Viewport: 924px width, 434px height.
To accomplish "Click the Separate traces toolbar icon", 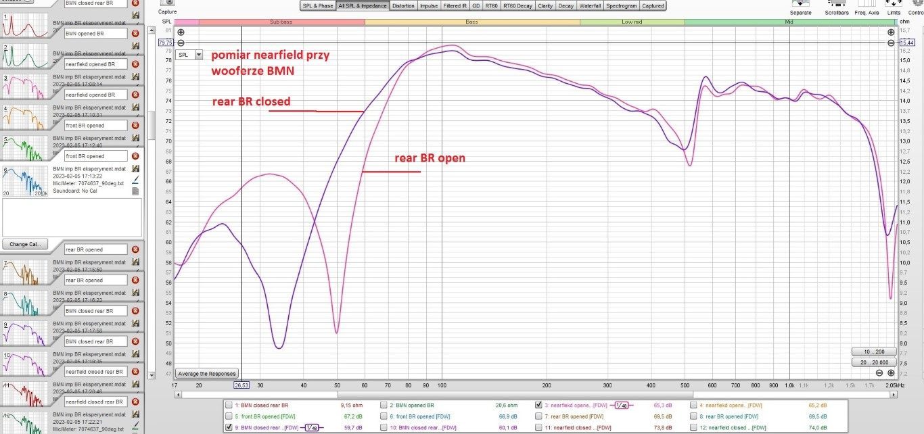I will (x=800, y=7).
